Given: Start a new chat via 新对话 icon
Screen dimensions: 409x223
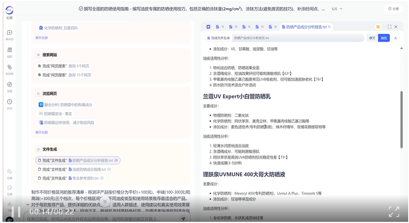Looking at the screenshot, I should point(9,33).
